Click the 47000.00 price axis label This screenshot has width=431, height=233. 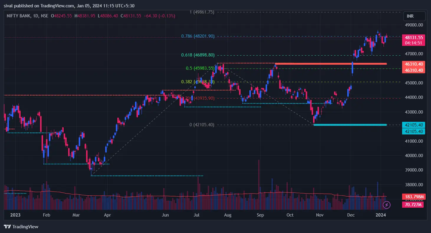pyautogui.click(x=414, y=54)
